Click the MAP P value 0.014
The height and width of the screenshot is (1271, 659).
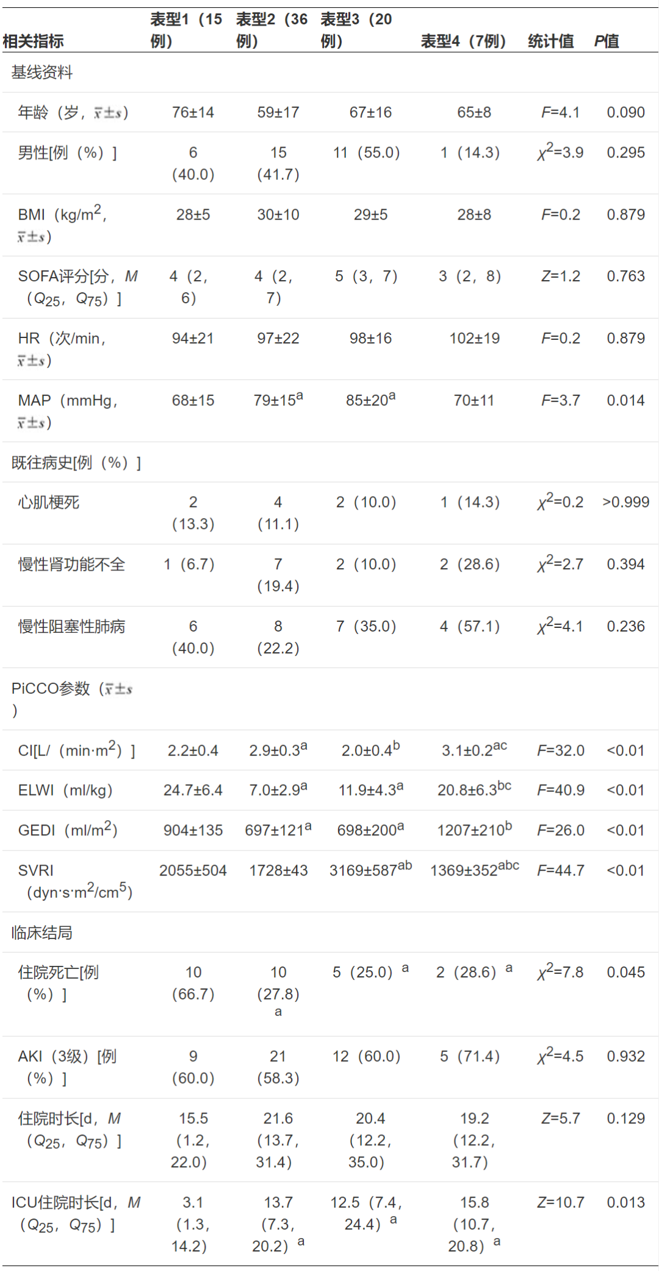625,400
